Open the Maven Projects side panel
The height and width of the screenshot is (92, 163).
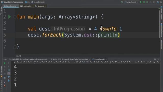tap(161, 13)
